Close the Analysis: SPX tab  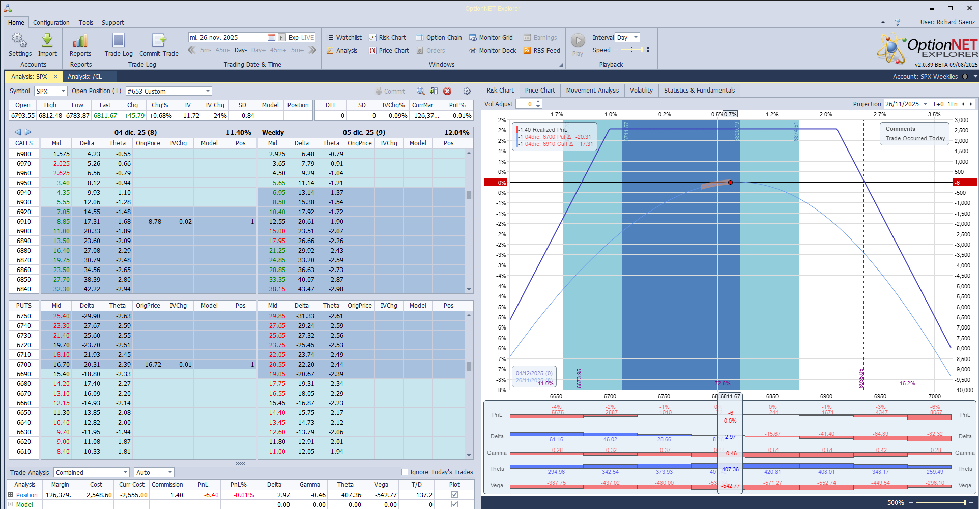coord(55,76)
